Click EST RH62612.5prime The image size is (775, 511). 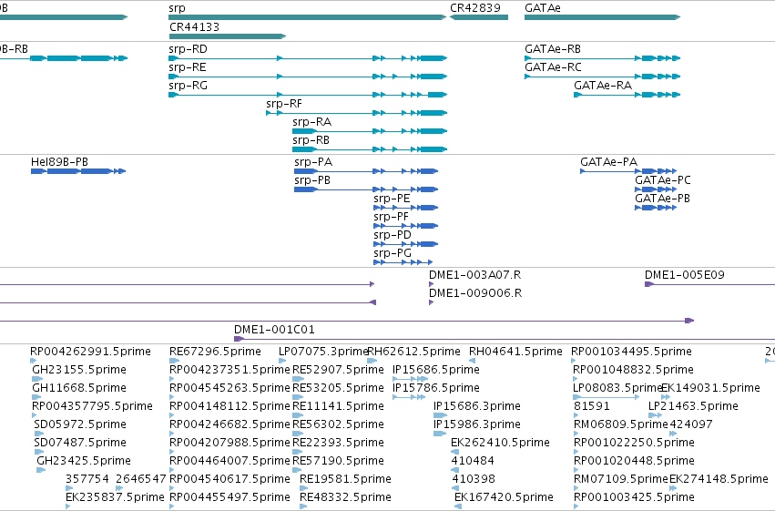(372, 362)
